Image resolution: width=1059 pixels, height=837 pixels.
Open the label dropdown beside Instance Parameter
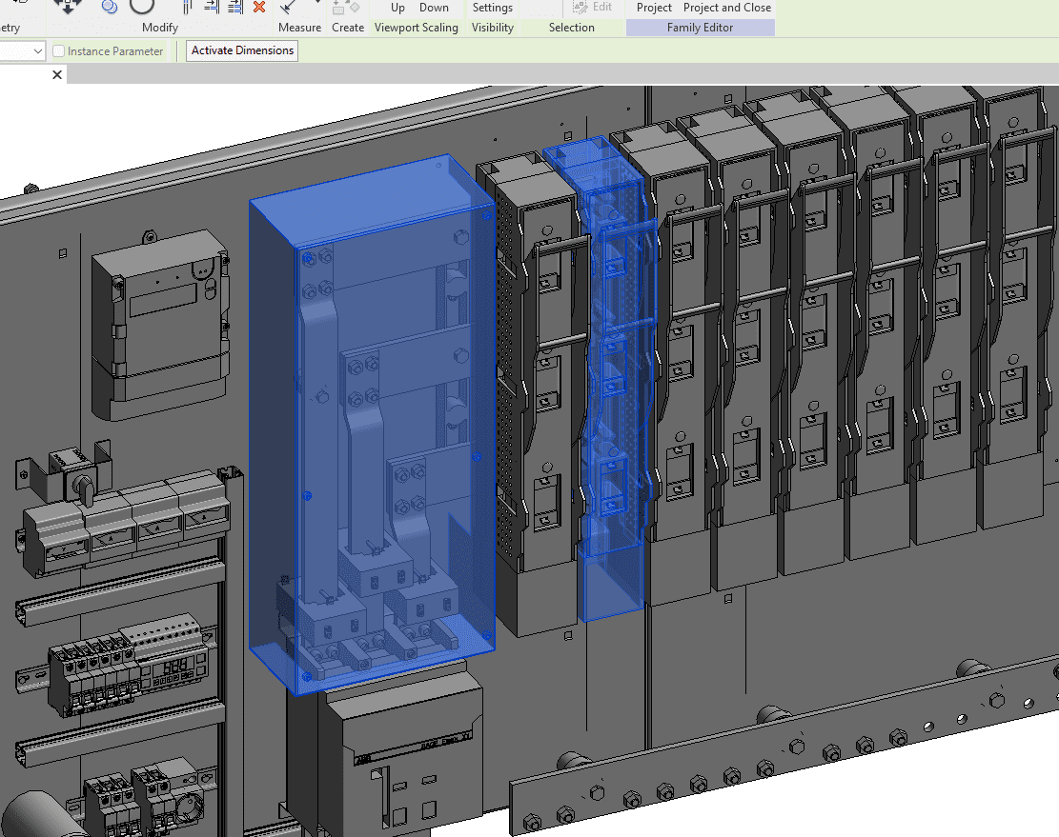tap(38, 51)
